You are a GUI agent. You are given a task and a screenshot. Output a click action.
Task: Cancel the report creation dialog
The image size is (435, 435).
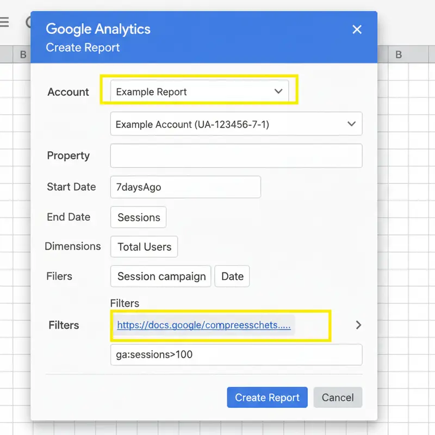337,397
